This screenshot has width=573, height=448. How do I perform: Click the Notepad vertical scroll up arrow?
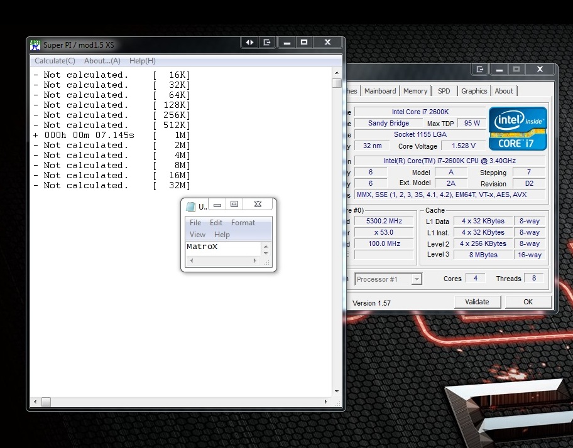point(266,247)
